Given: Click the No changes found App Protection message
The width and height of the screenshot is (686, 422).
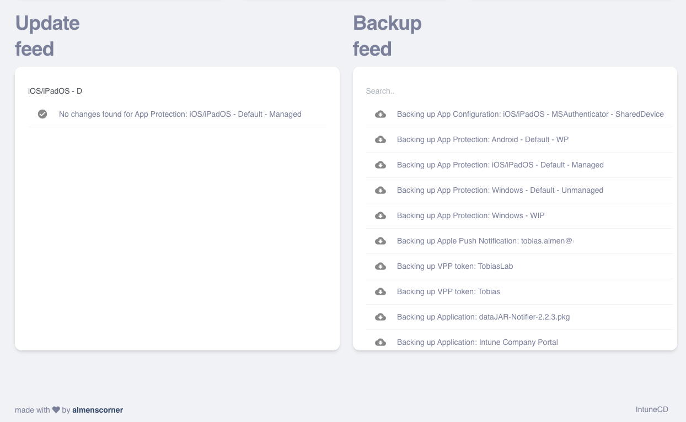Looking at the screenshot, I should pyautogui.click(x=180, y=114).
